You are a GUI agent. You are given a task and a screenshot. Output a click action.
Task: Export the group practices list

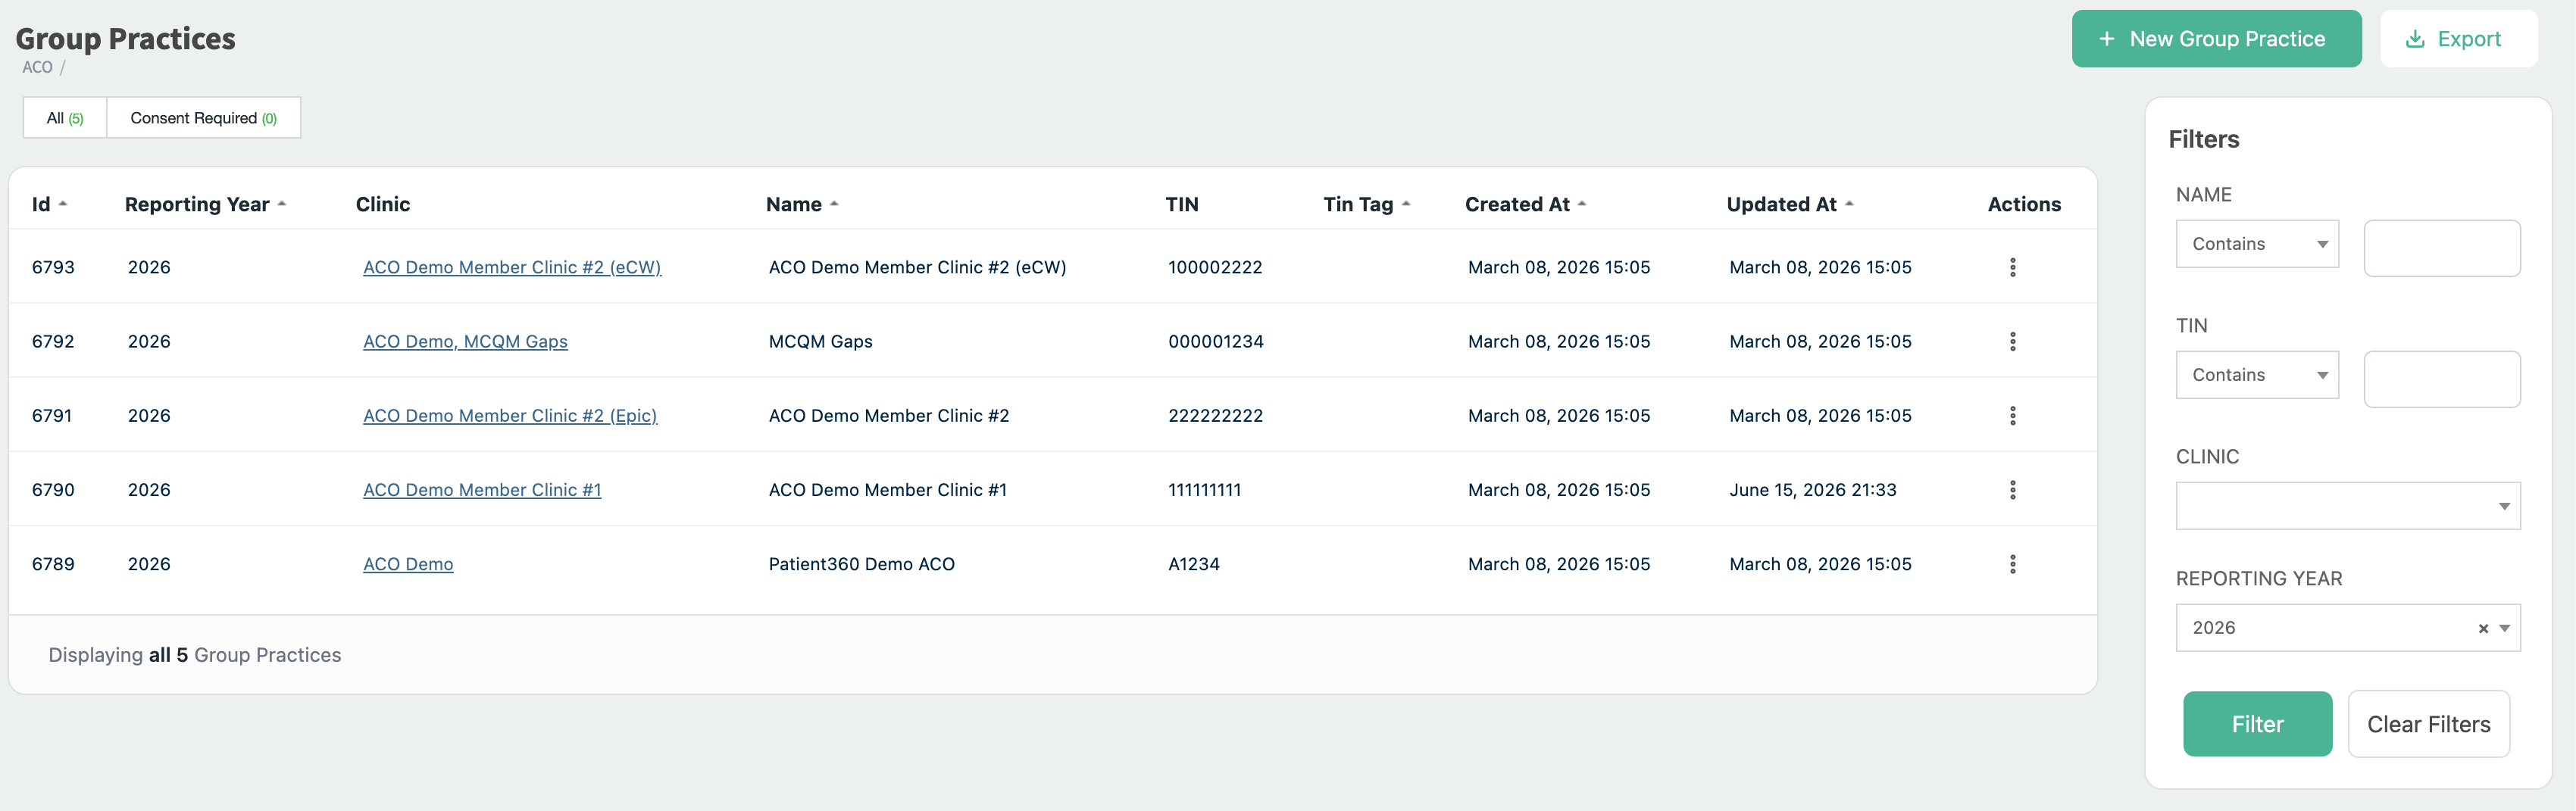click(2458, 39)
